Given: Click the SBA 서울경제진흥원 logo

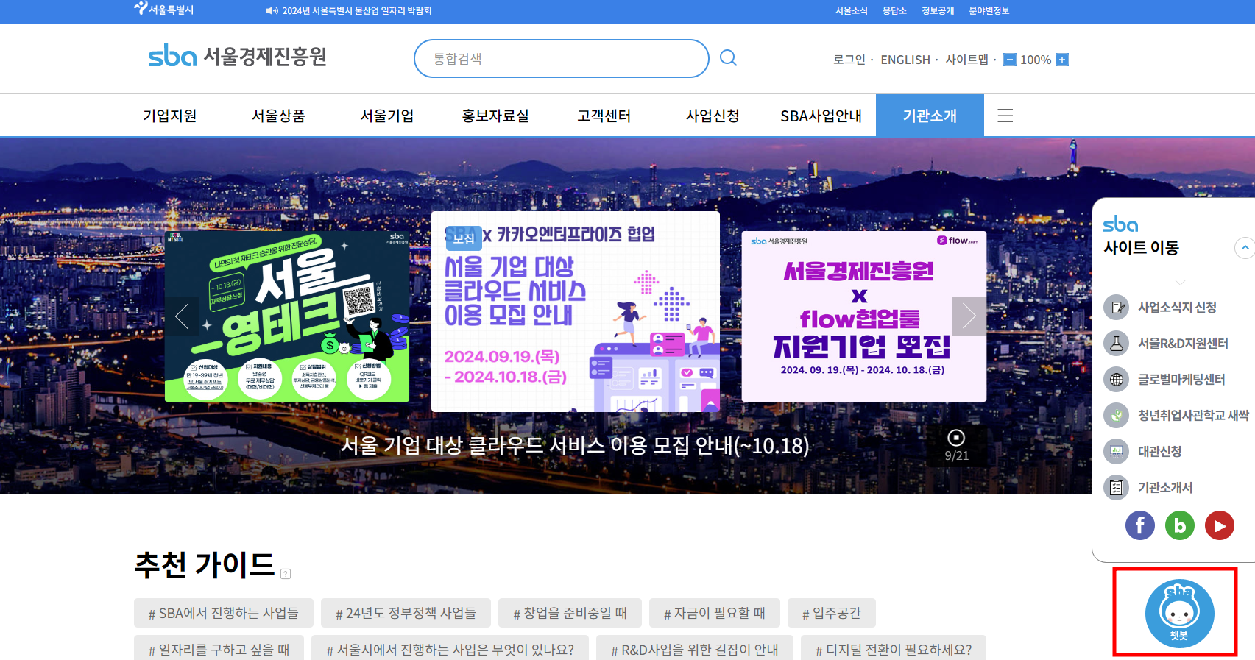Looking at the screenshot, I should pyautogui.click(x=237, y=56).
